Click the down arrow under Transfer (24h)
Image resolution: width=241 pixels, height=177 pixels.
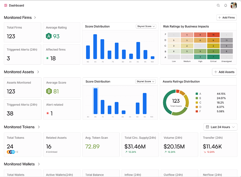205,152
